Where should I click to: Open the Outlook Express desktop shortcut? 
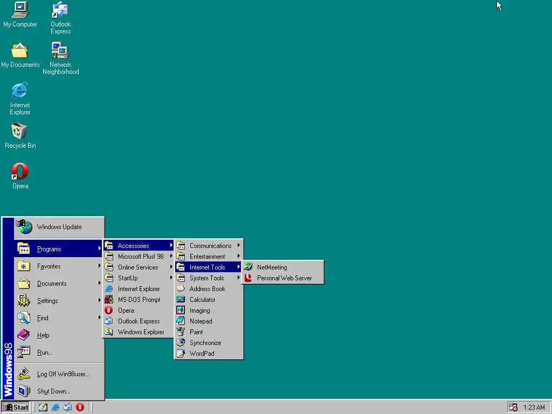[60, 18]
